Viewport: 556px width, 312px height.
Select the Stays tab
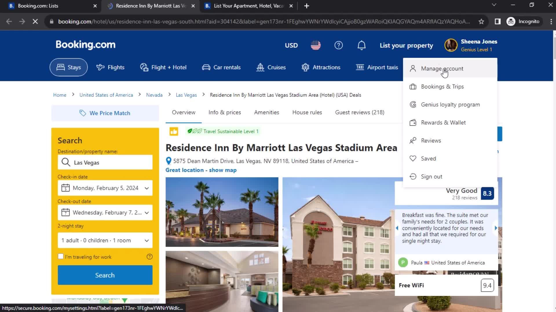[69, 67]
